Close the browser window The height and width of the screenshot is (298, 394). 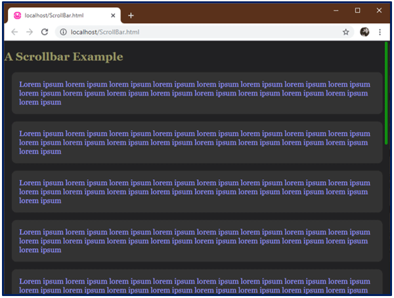(379, 11)
